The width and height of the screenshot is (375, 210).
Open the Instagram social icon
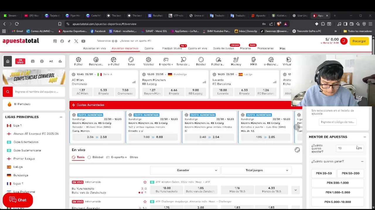(x=55, y=41)
